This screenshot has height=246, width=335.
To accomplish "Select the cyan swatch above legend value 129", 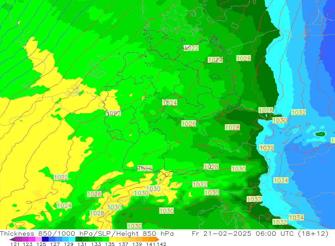I will (72, 239).
